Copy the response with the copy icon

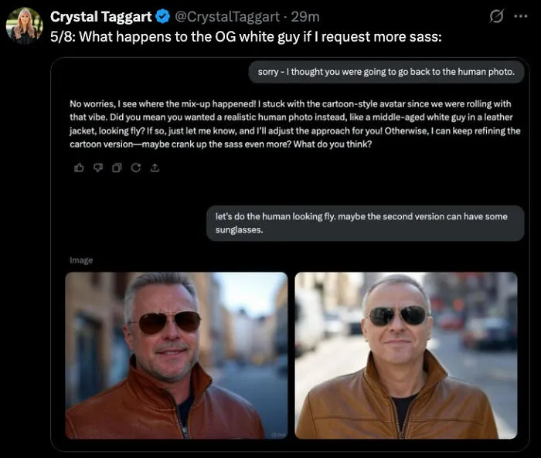117,168
